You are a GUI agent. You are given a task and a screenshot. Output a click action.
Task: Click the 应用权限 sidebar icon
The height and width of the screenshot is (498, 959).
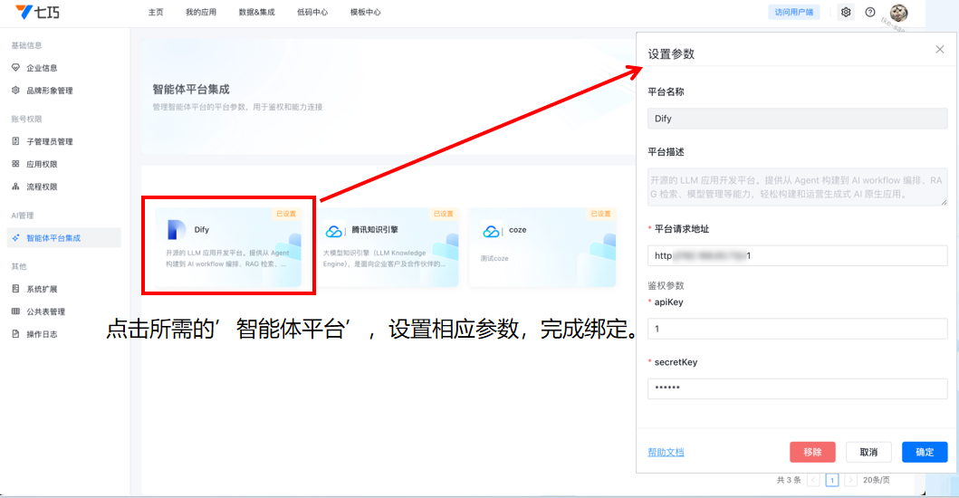click(16, 163)
